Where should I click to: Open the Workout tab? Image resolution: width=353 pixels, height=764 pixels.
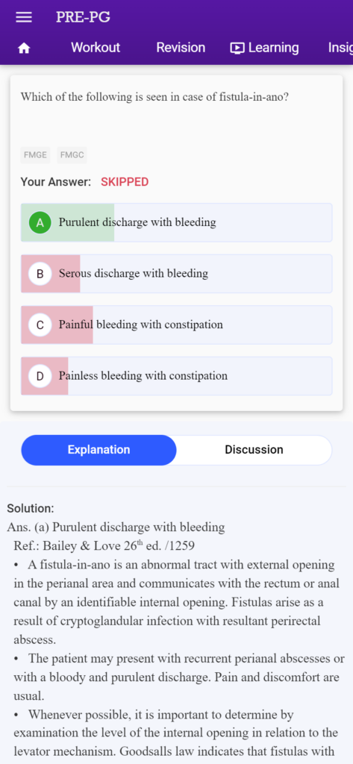[x=96, y=48]
